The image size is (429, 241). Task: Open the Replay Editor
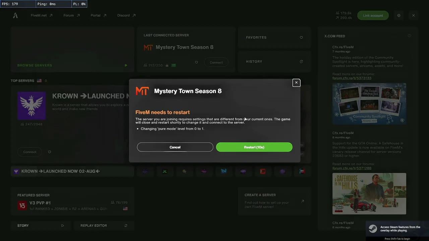coord(104,226)
